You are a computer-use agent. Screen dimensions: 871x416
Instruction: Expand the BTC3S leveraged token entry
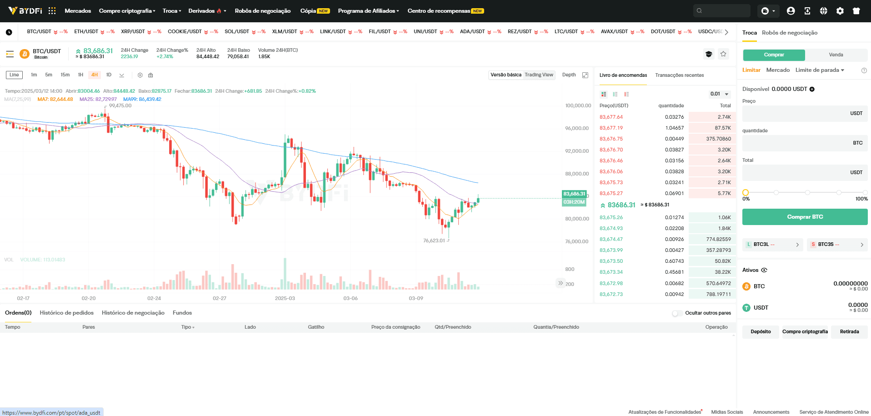tap(837, 245)
